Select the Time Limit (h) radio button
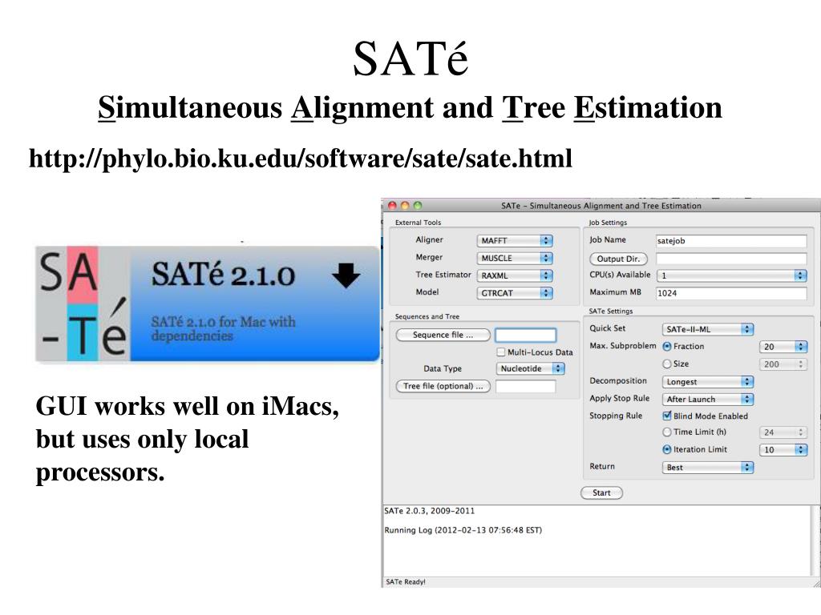 667,432
